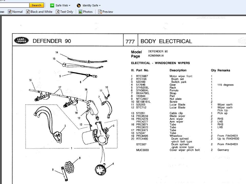Expand the Identity Safe dropdown arrow

click(x=100, y=5)
